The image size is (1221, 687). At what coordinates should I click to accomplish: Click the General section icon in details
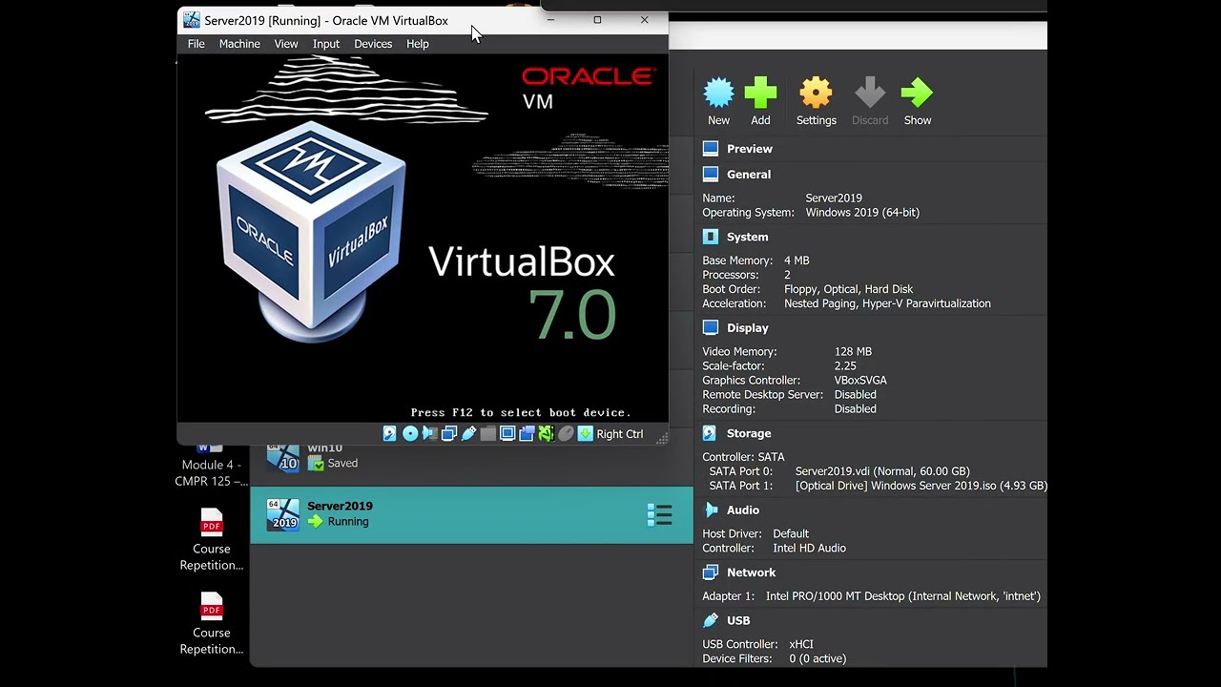tap(711, 175)
